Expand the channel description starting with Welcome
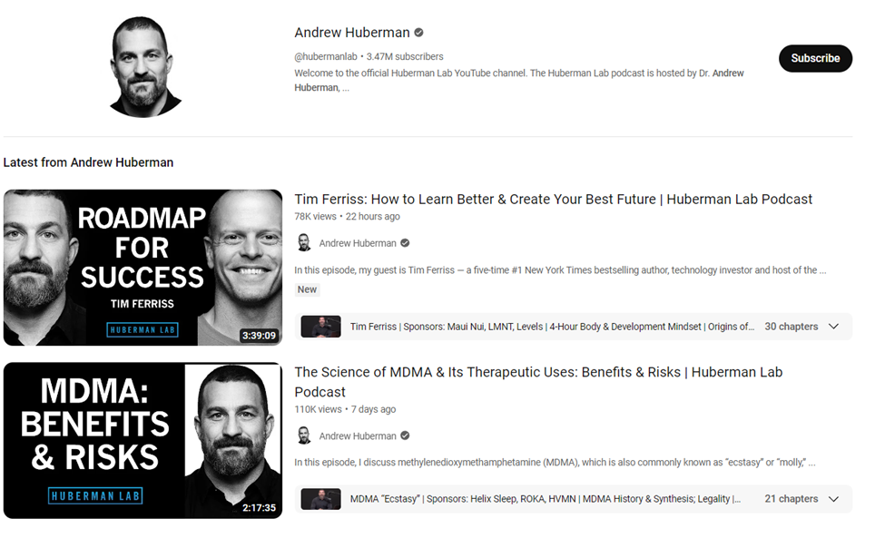885x538 pixels. [x=518, y=80]
